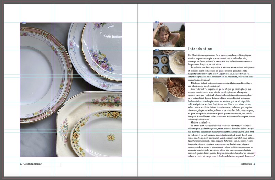The width and height of the screenshot is (275, 180).
Task: Click the link badge on the girl photo
Action: click(157, 22)
